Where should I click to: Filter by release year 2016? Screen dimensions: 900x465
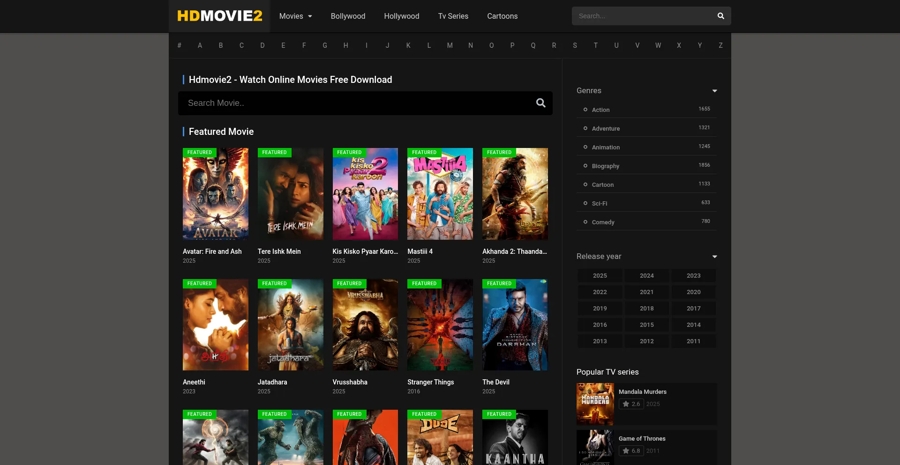click(600, 325)
